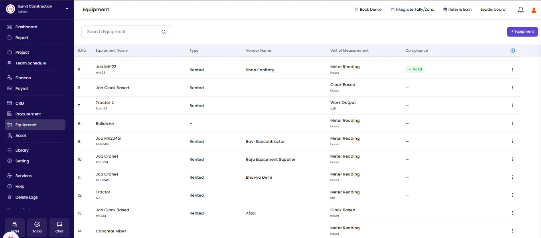The height and width of the screenshot is (238, 541).
Task: Click the Book Demo link
Action: coord(368,10)
